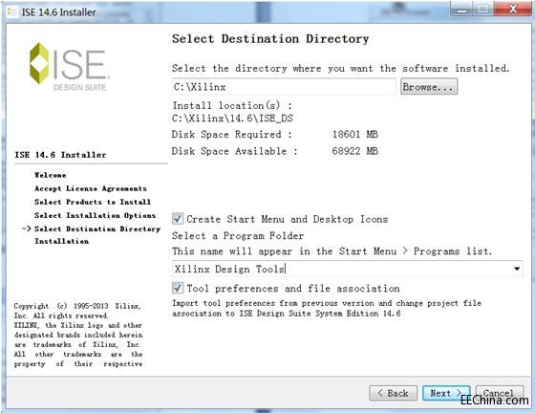Select the Welcome step in sidebar

pos(50,175)
